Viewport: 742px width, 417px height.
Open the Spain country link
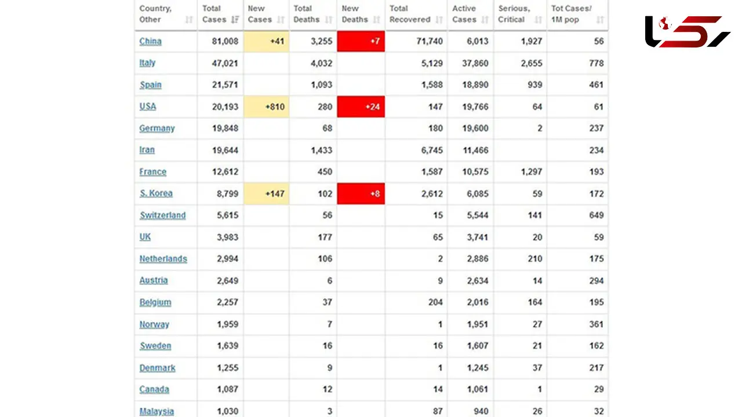tap(150, 85)
